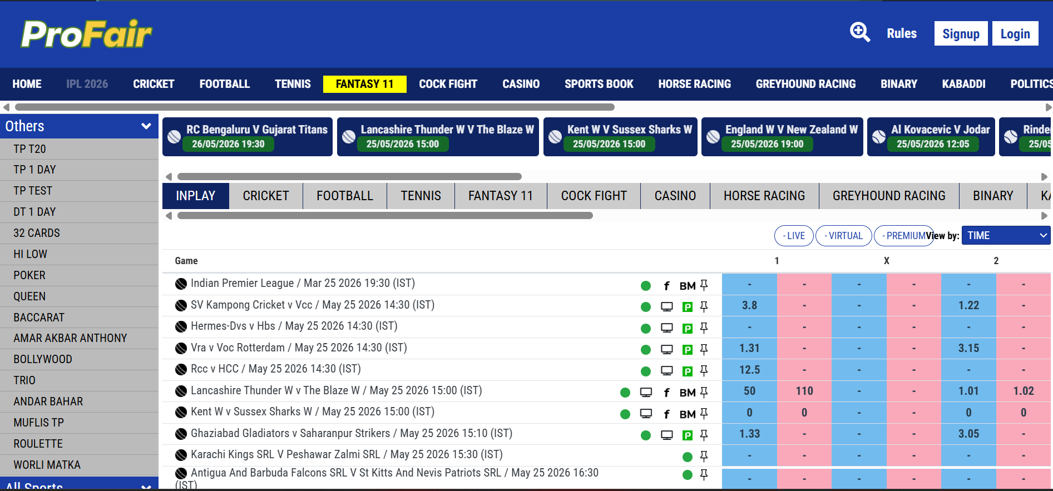Click the Signup button
The image size is (1053, 491).
point(961,33)
